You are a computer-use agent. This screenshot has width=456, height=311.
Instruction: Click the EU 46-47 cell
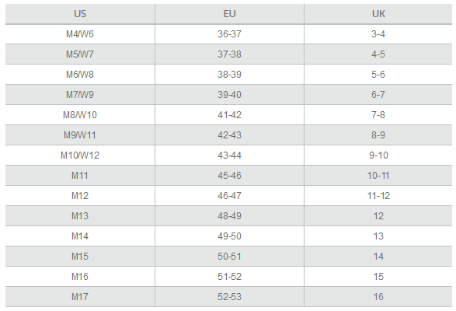point(229,196)
